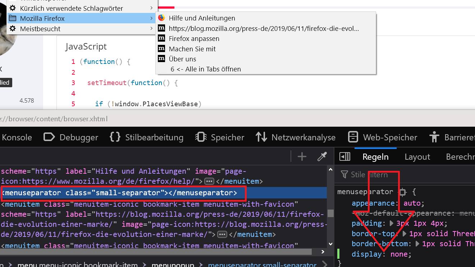Click Alle in Tabs öffnen entry
Screen dimensions: 475x267
[206, 69]
